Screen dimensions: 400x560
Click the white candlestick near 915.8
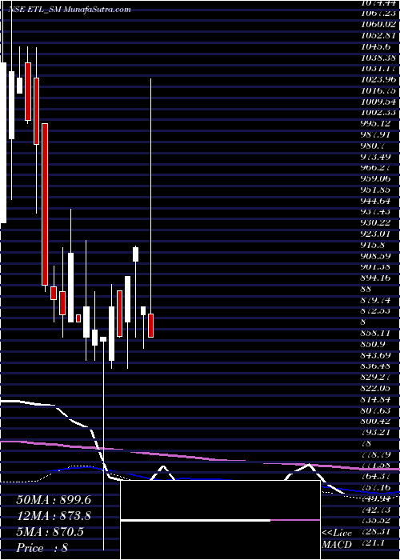click(x=135, y=254)
